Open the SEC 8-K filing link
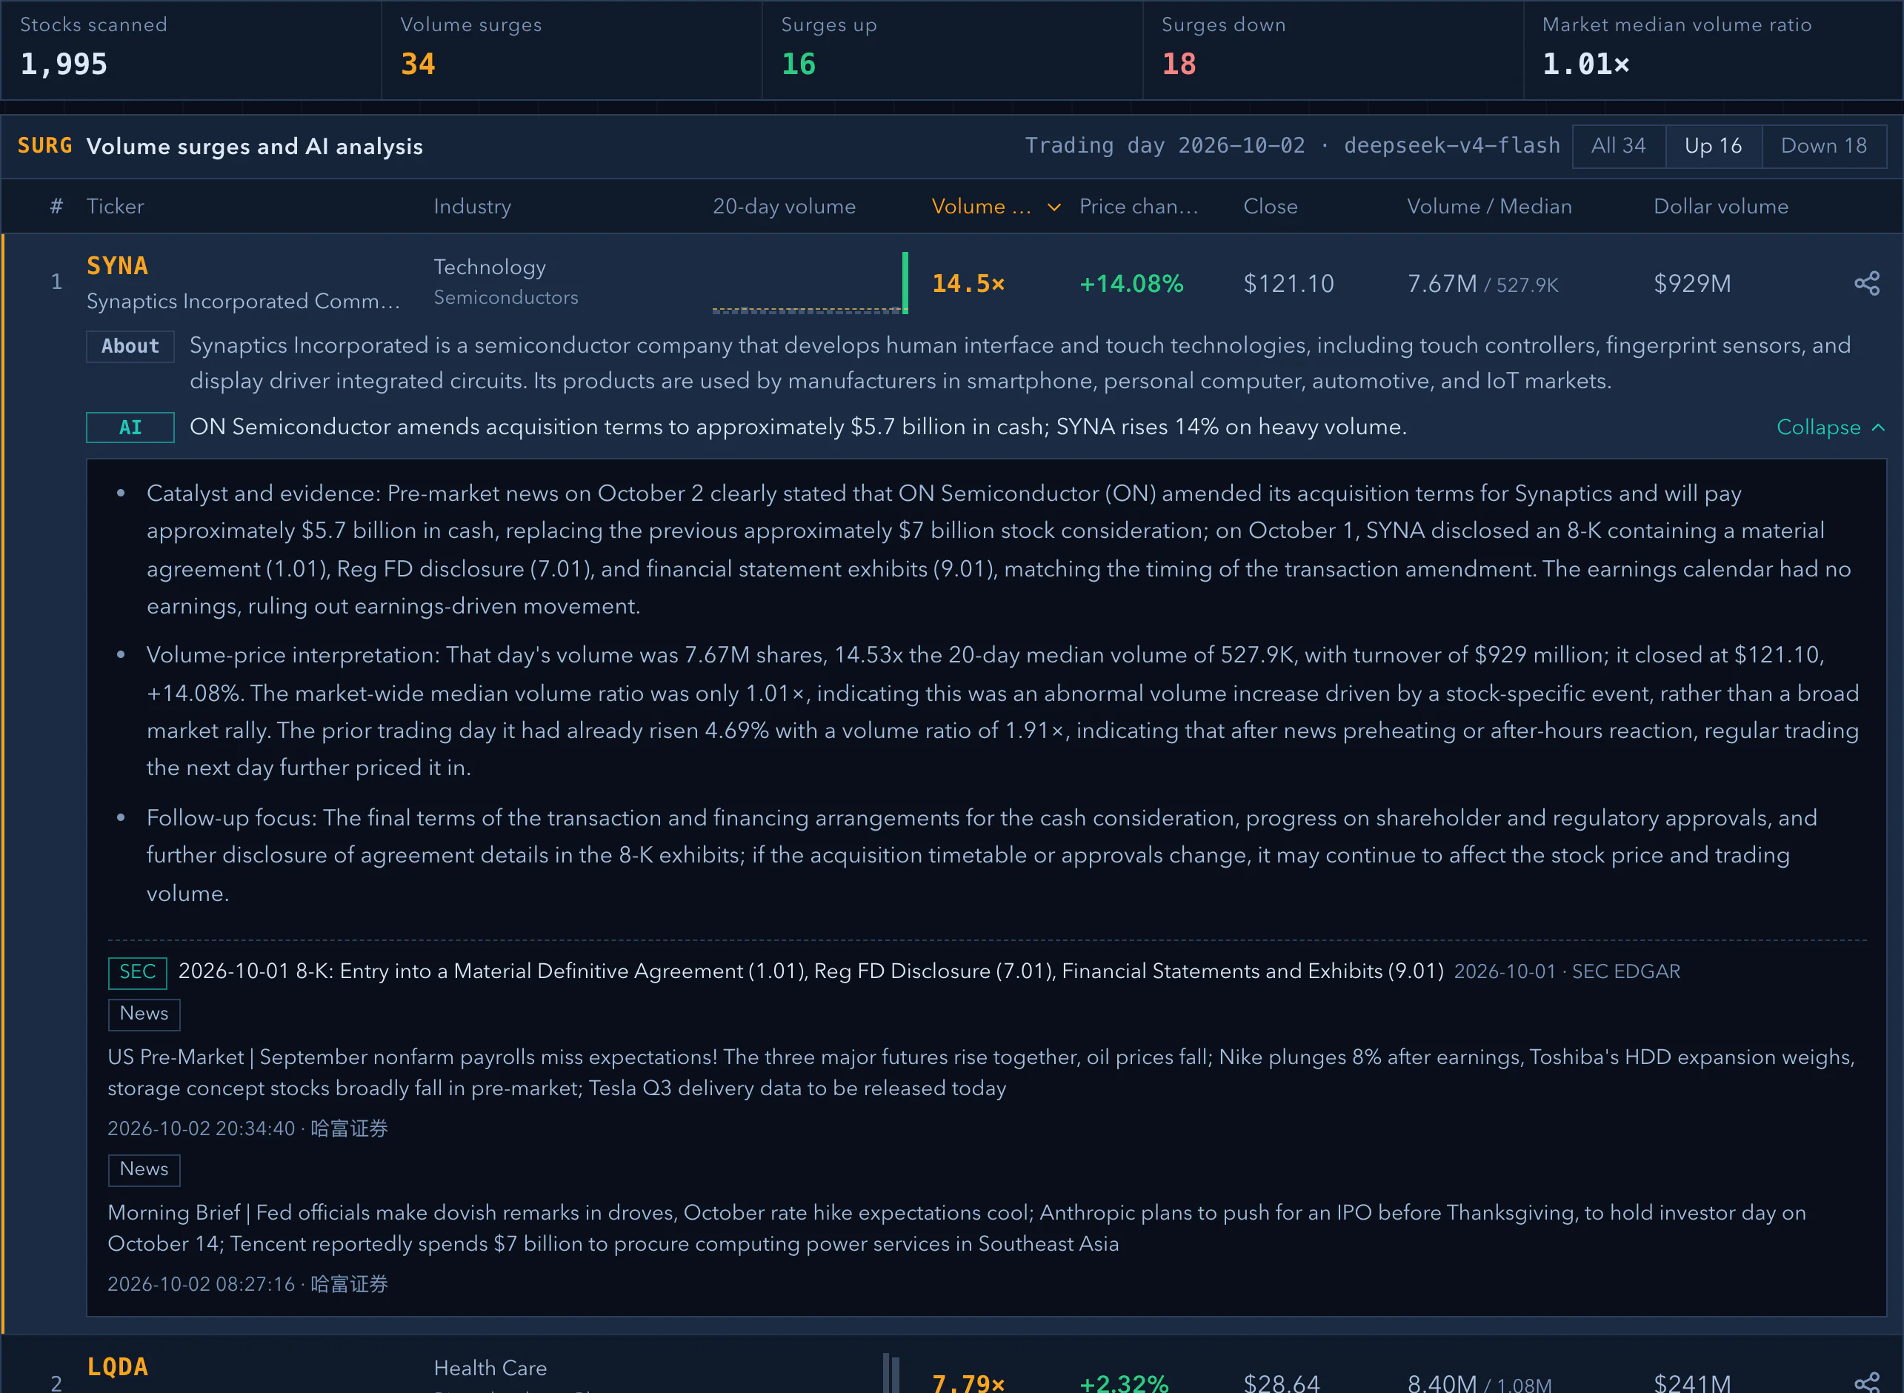1904x1393 pixels. [x=810, y=971]
